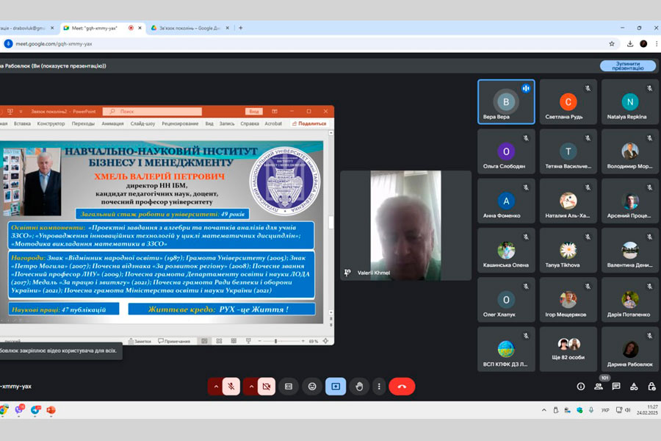The width and height of the screenshot is (661, 441).
Task: Open Chrome profile avatar
Action: click(x=643, y=43)
